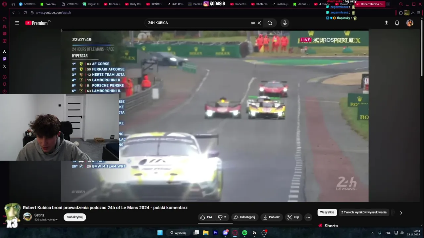This screenshot has width=424, height=238.
Task: Switch to the Azdus browser tab
Action: (302, 4)
